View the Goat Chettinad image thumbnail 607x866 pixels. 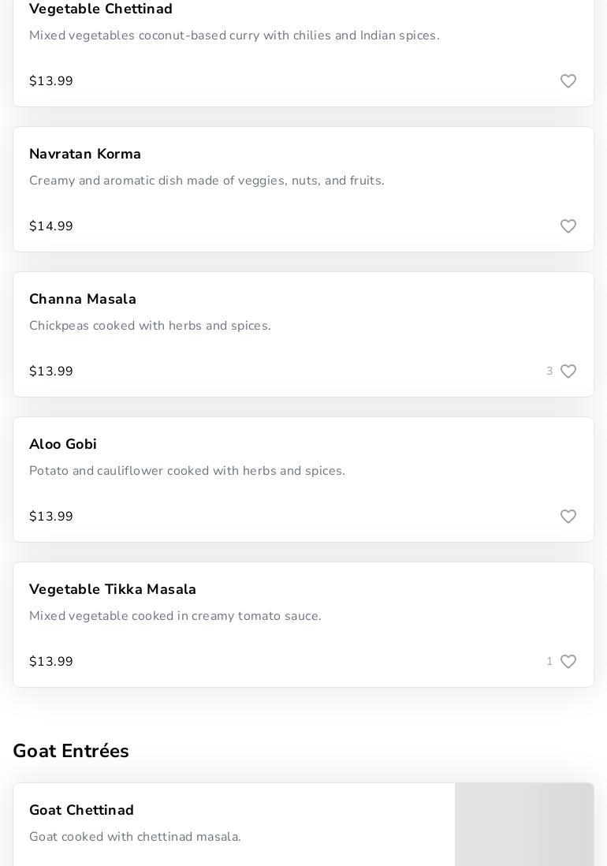coord(524,824)
